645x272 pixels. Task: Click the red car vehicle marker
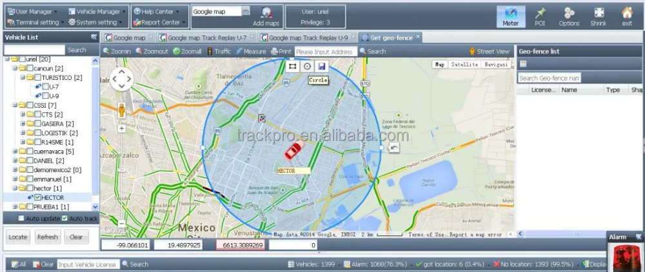293,150
